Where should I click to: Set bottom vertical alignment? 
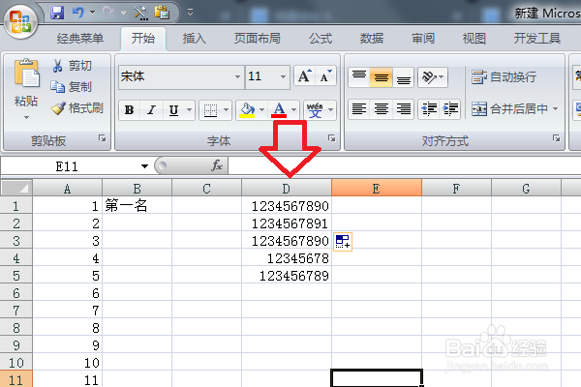pyautogui.click(x=403, y=77)
